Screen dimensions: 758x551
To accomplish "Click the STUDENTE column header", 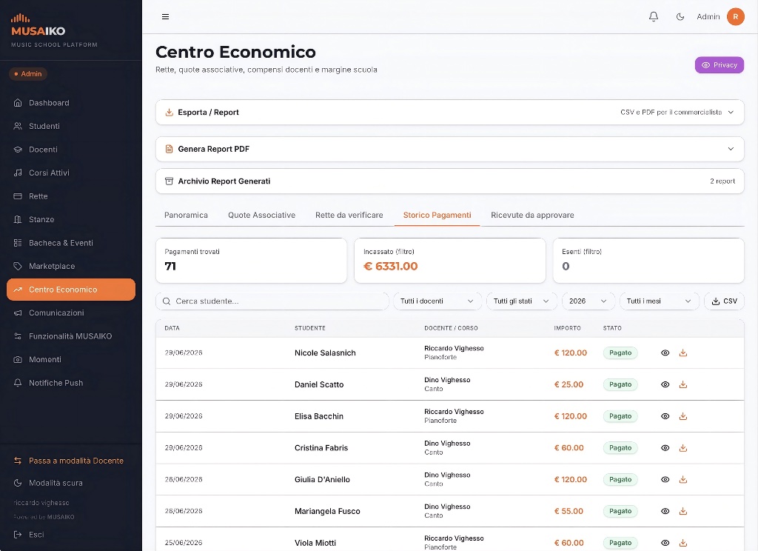I will 310,328.
